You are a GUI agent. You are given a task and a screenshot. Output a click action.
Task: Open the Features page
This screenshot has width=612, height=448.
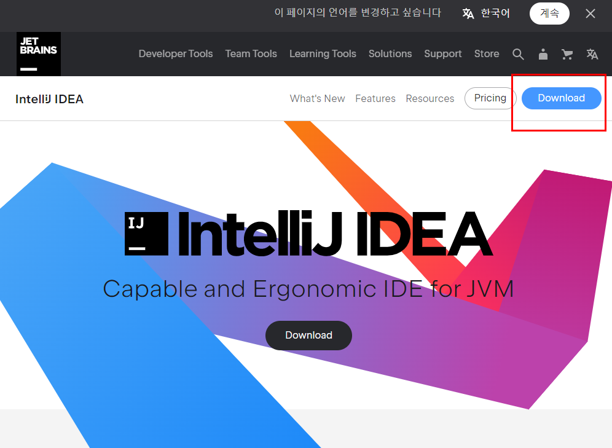[x=375, y=99]
